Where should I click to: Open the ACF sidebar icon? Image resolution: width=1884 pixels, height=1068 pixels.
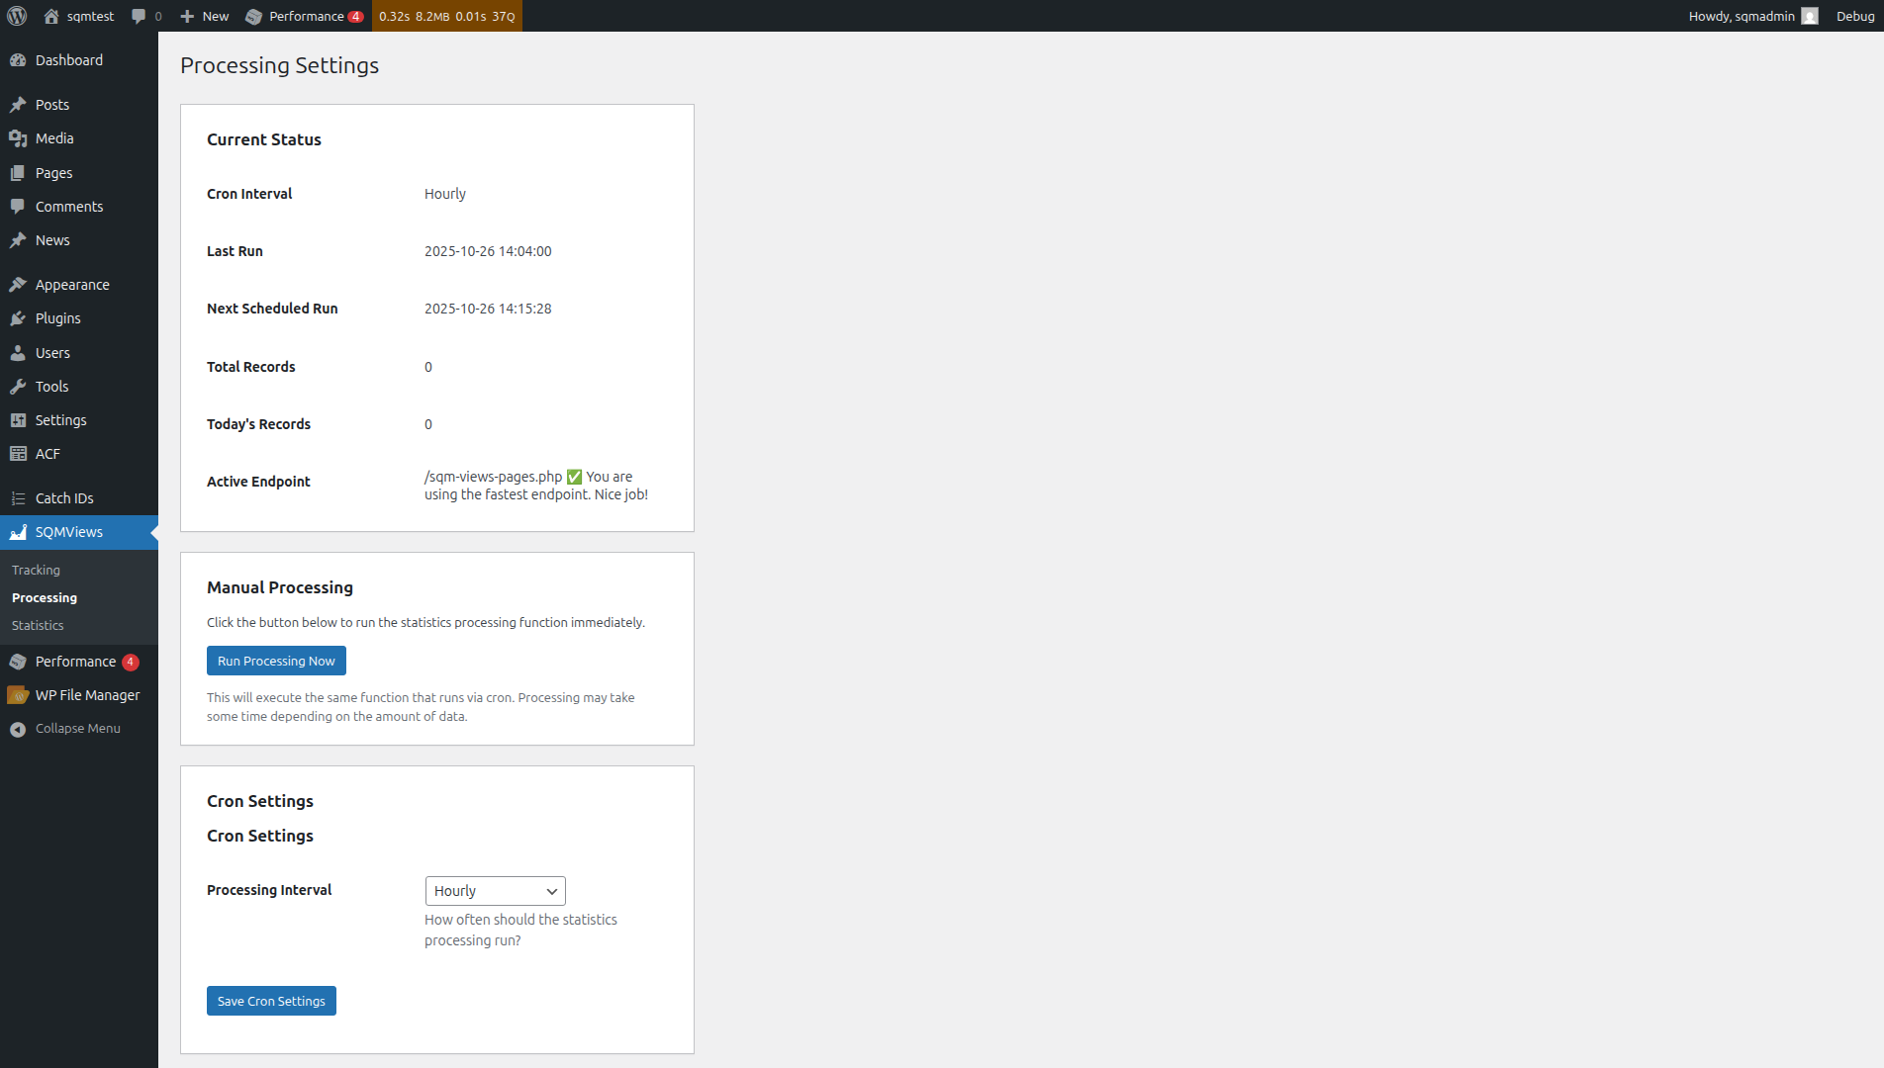tap(20, 453)
